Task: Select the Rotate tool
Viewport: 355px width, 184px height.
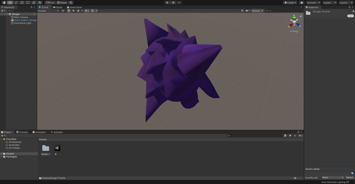Action: [16, 2]
